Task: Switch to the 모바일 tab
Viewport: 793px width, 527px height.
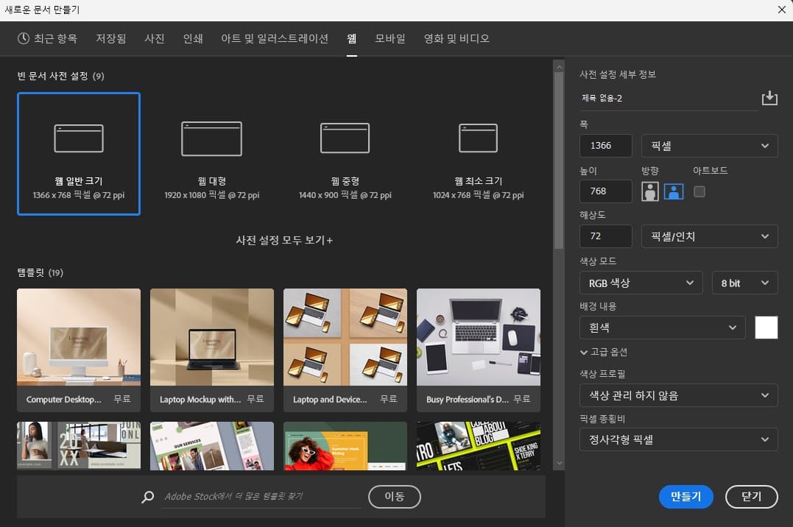Action: pos(389,39)
